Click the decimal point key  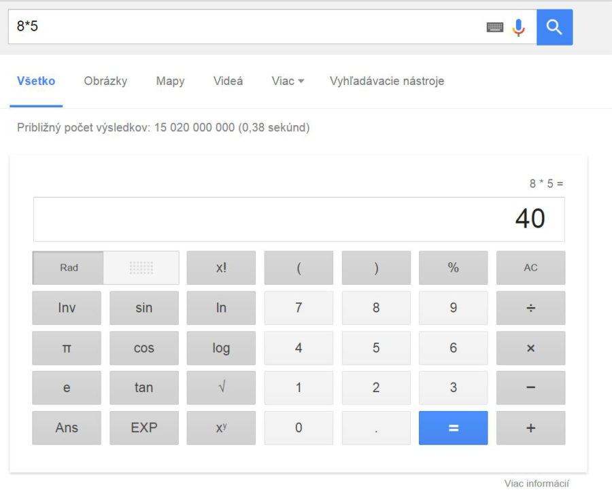pyautogui.click(x=376, y=428)
